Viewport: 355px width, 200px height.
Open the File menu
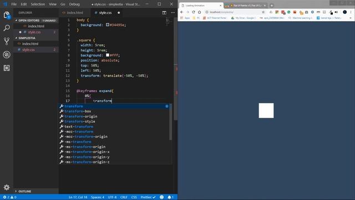[14, 4]
